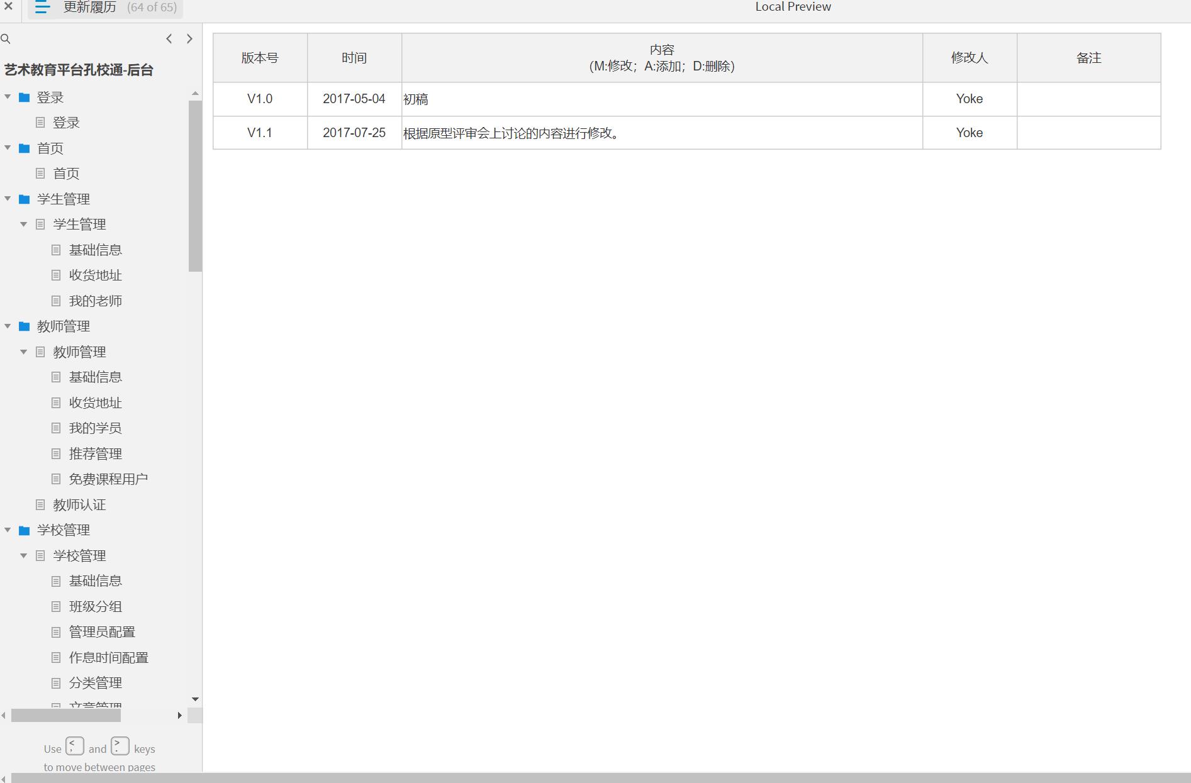Screen dimensions: 1191x783
Task: Click the 版本号 column header
Action: click(x=260, y=58)
